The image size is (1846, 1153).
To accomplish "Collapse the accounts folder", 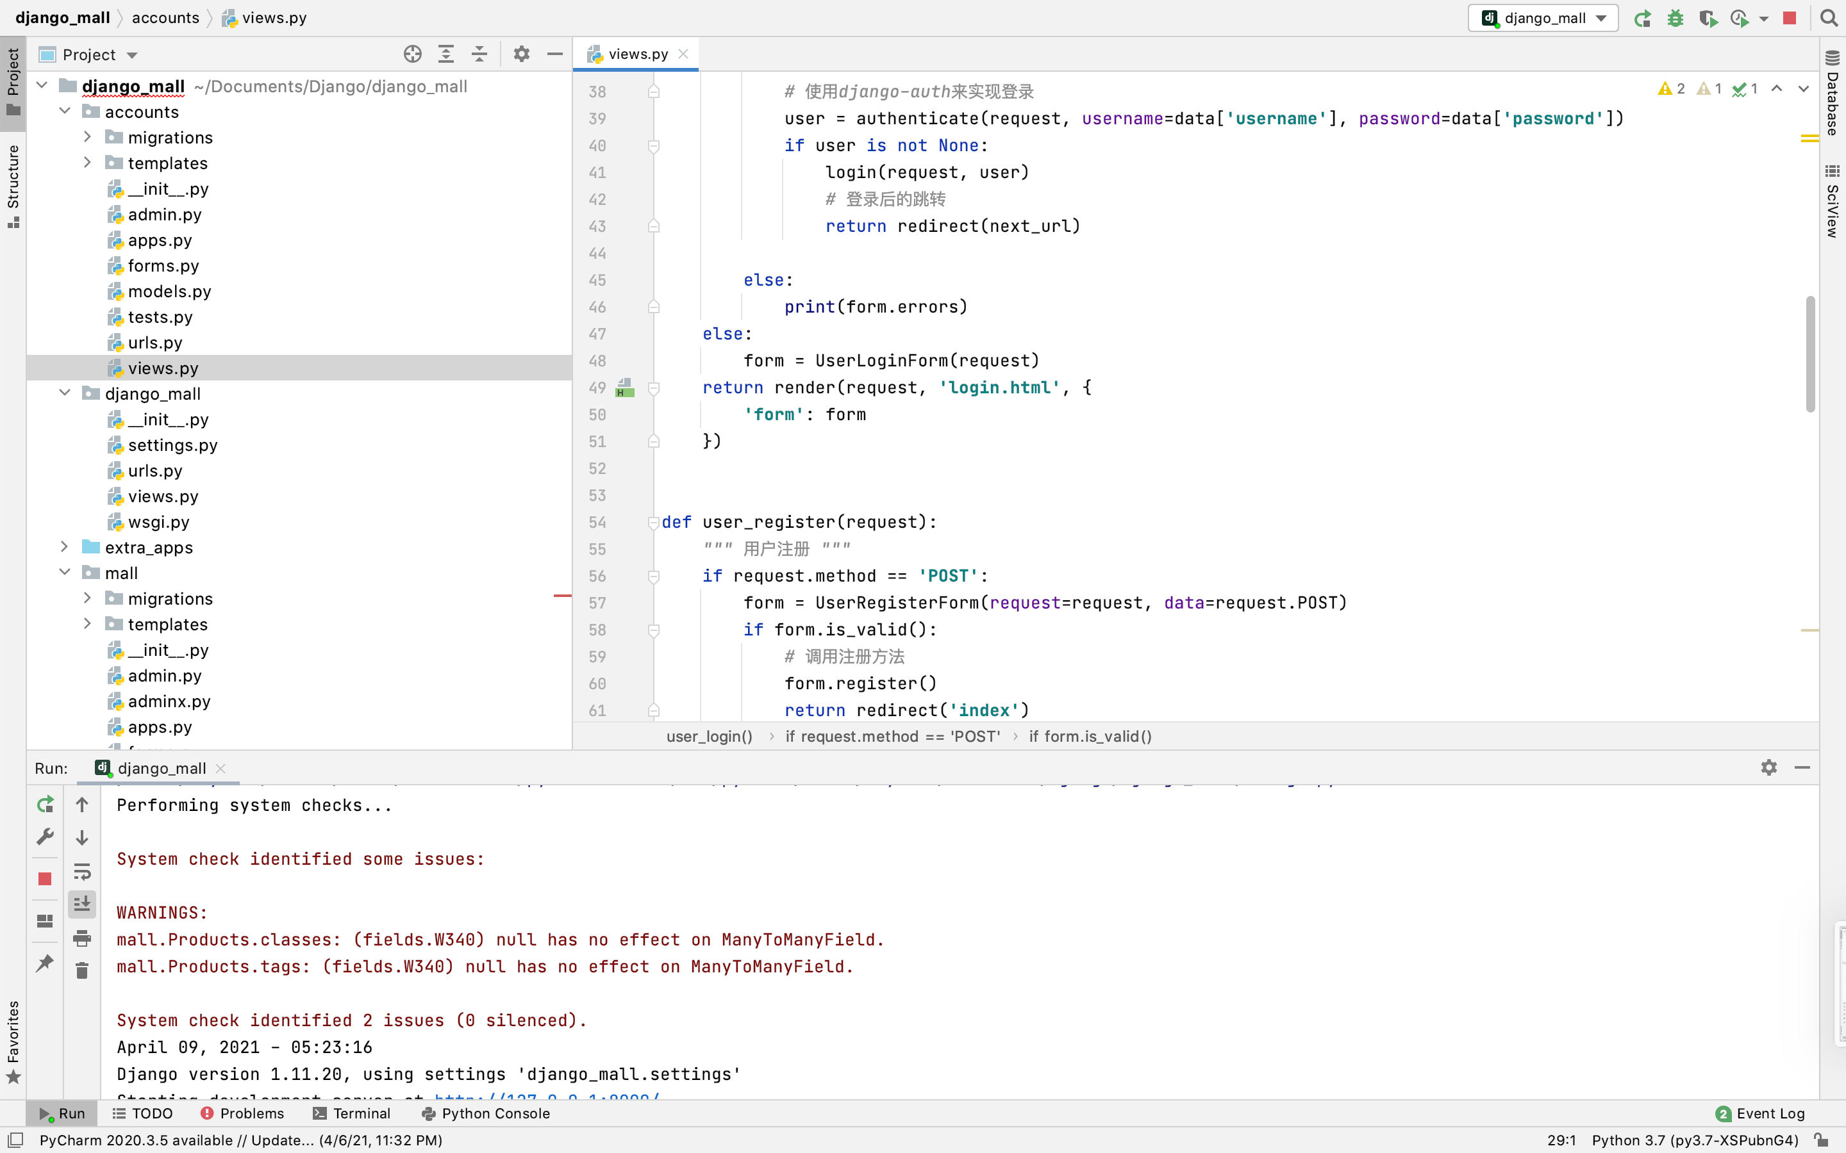I will [x=65, y=111].
